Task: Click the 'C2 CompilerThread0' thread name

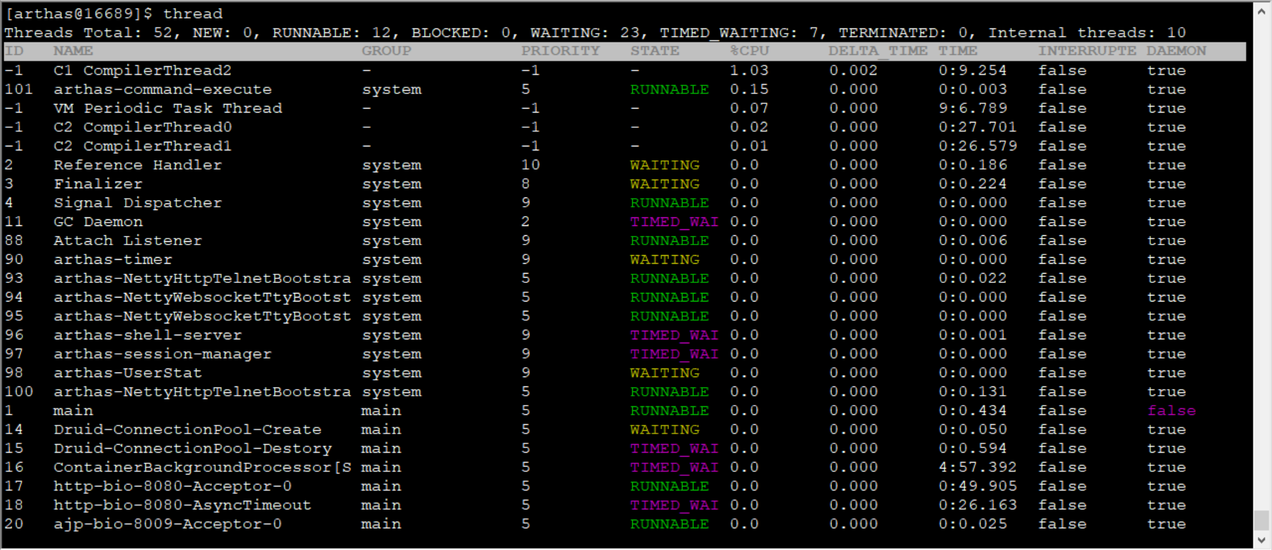Action: click(x=142, y=127)
